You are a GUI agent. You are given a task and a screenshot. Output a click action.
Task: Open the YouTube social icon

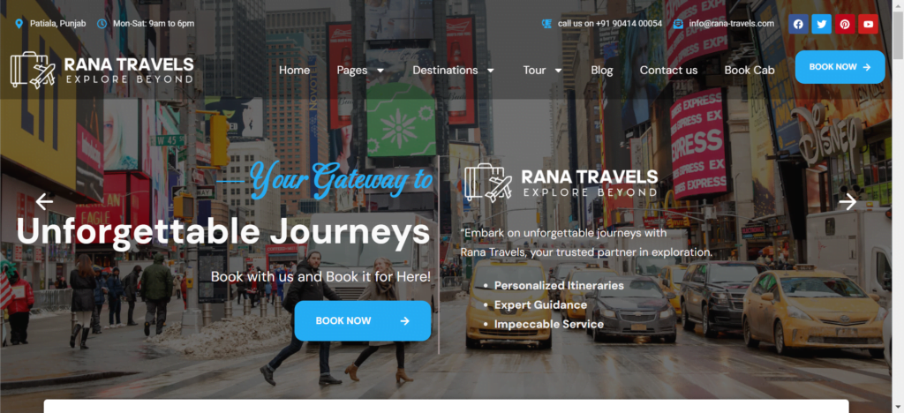click(x=869, y=24)
